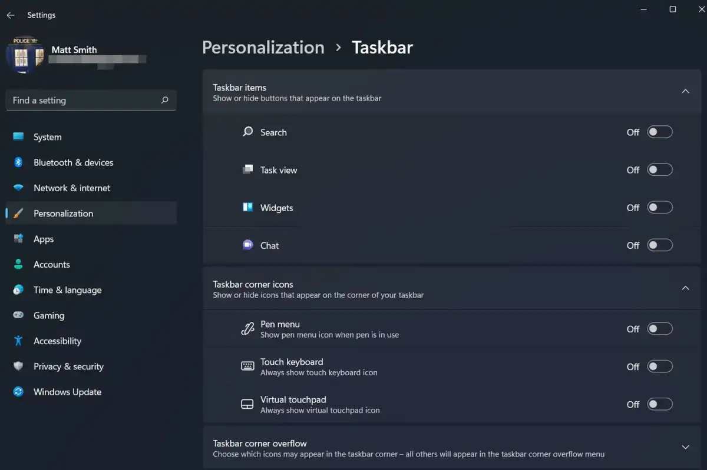The image size is (707, 470).
Task: Click the back arrow button
Action: point(10,15)
